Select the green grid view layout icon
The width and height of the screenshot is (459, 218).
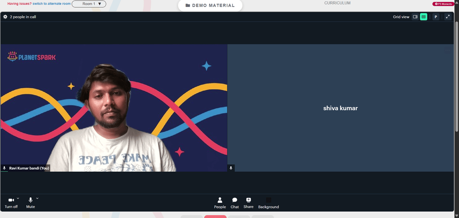pos(424,17)
